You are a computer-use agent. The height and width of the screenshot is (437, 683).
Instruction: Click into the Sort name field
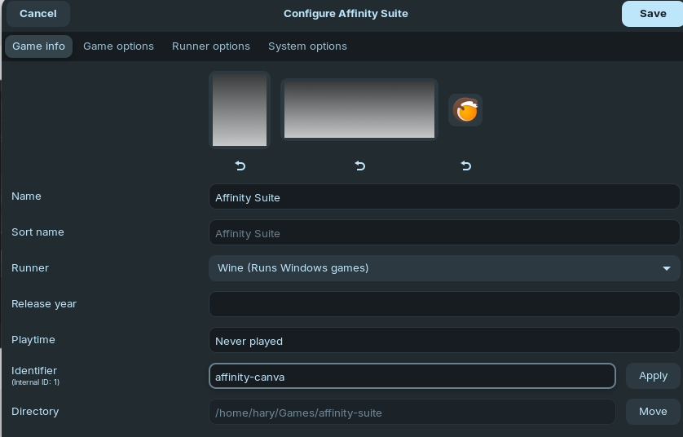(x=444, y=233)
